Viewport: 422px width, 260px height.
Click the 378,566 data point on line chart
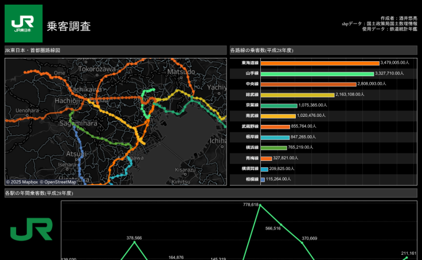134,242
